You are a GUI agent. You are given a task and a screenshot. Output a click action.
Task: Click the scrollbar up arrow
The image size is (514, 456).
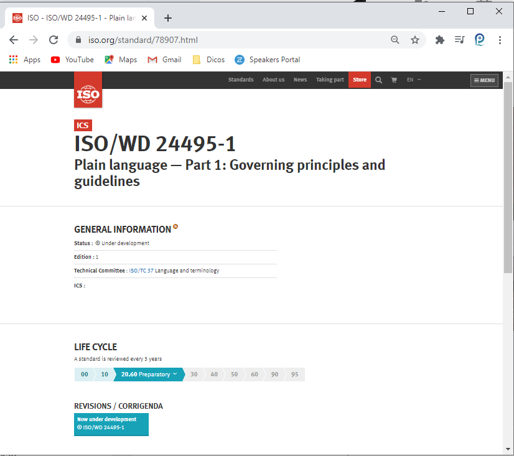click(x=508, y=77)
